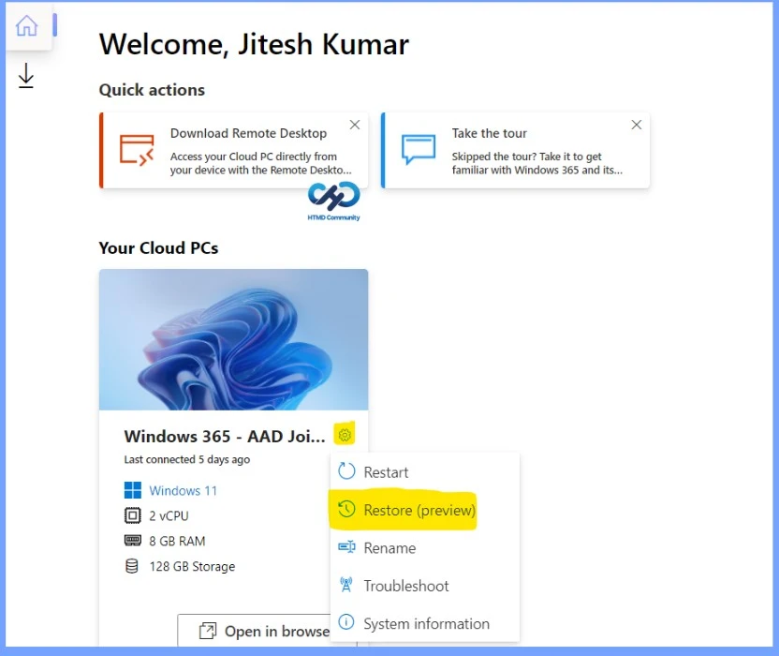Click the '128 GB Storage' text

pos(192,566)
